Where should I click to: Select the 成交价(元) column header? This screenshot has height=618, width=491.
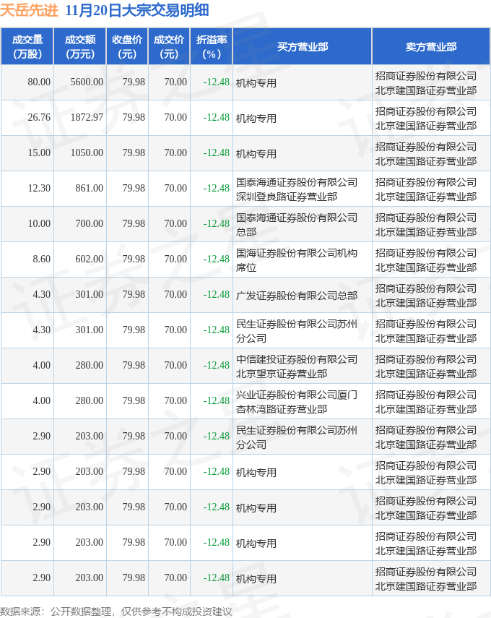[x=169, y=46]
